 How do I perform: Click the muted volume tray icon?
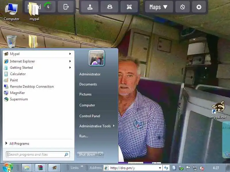point(202,168)
